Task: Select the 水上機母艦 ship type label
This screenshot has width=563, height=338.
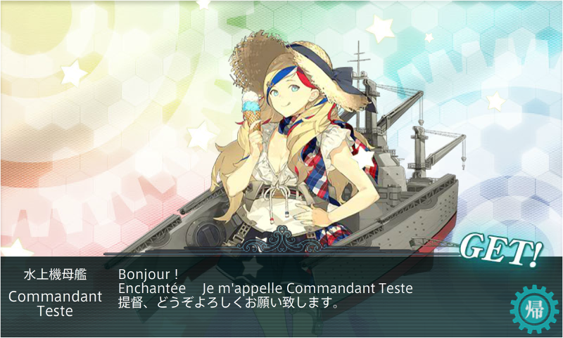Action: [x=55, y=275]
